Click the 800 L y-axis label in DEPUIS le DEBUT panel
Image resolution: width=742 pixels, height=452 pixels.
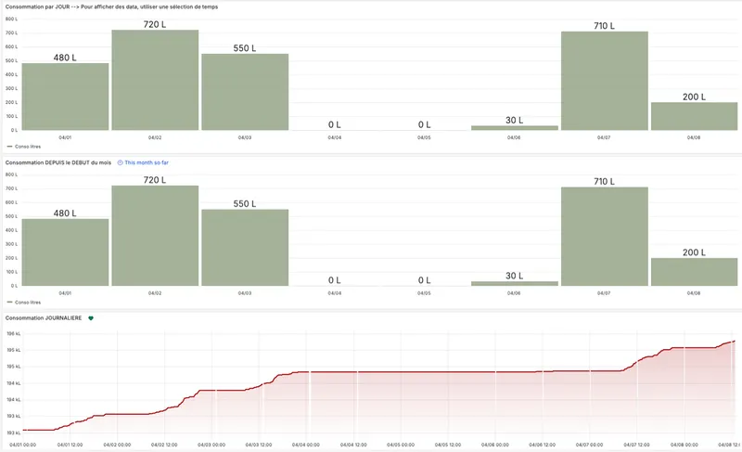click(x=11, y=174)
